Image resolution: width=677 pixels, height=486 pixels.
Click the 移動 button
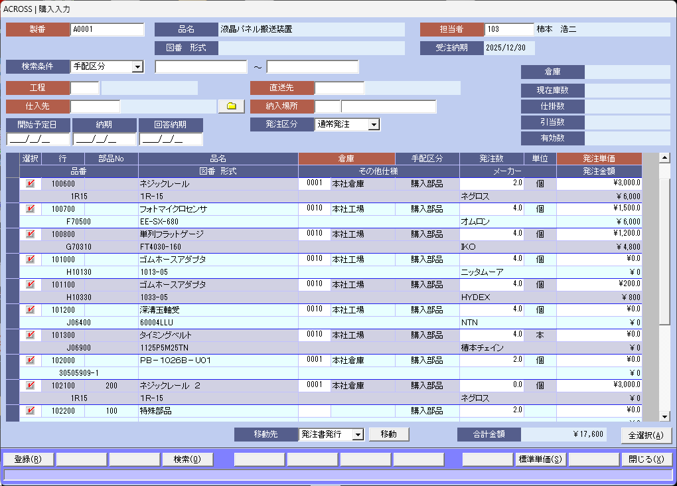pyautogui.click(x=389, y=434)
